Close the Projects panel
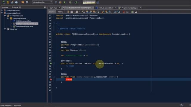Screen dimensions: 191x107 pos(20,7)
